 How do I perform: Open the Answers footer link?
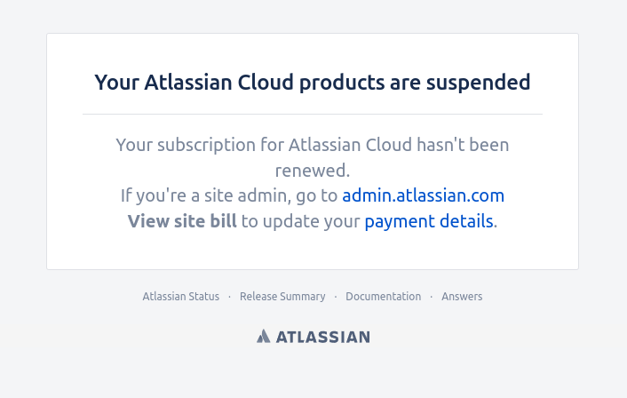462,297
